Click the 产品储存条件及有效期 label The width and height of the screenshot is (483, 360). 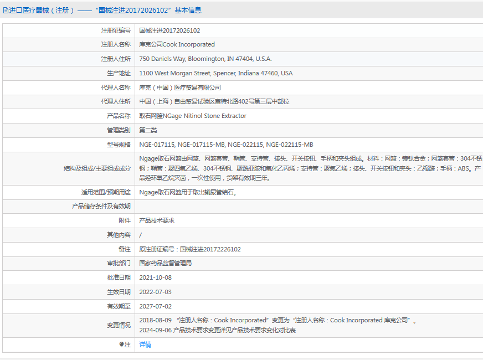pyautogui.click(x=101, y=207)
